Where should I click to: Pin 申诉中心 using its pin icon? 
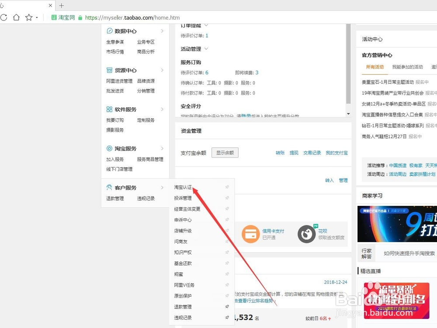(x=227, y=219)
